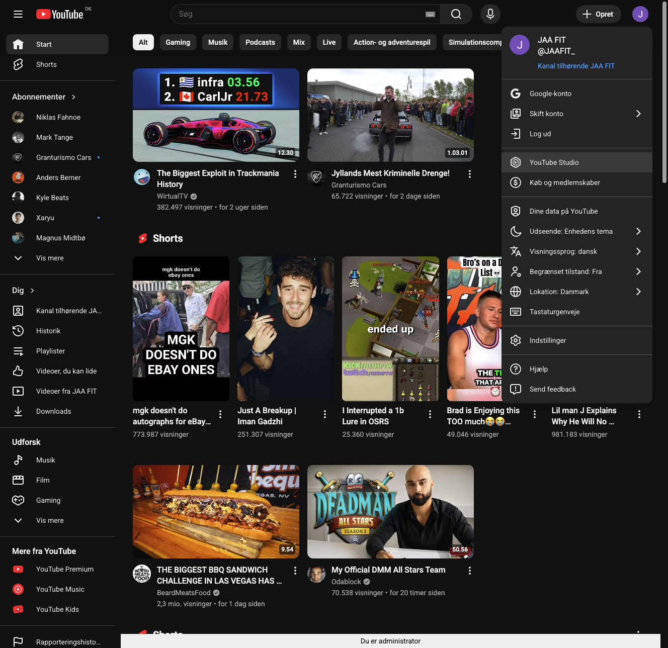Open the on-screen keyboard icon in search
The image size is (668, 648).
[x=430, y=14]
